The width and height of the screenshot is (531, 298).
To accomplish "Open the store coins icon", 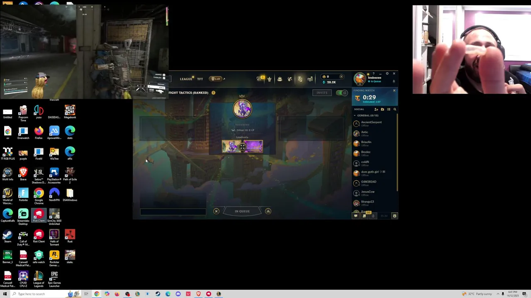I will (x=310, y=79).
